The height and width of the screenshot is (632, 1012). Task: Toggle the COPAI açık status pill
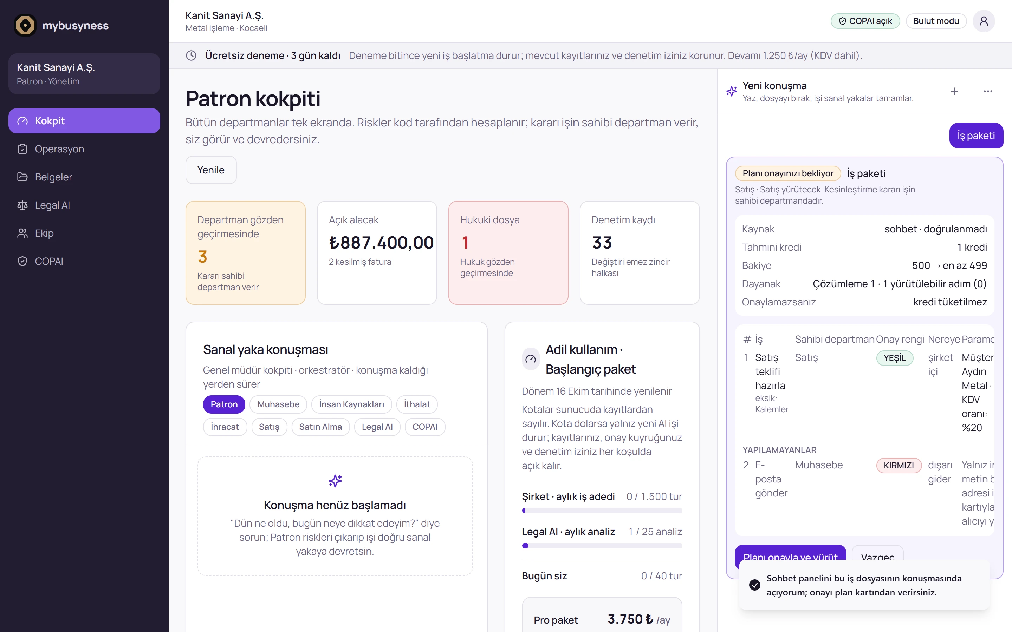click(x=865, y=21)
